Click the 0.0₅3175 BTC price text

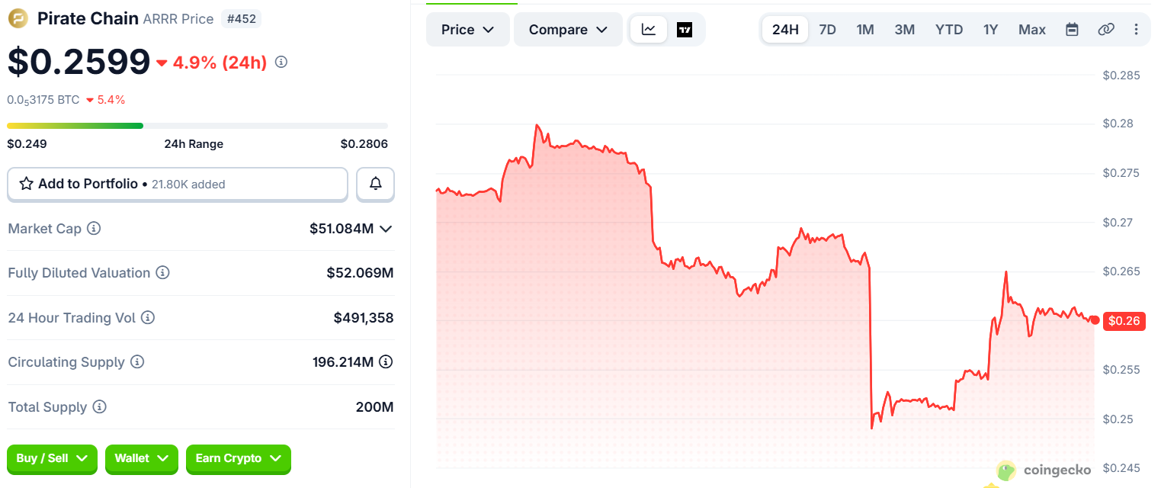click(x=43, y=100)
